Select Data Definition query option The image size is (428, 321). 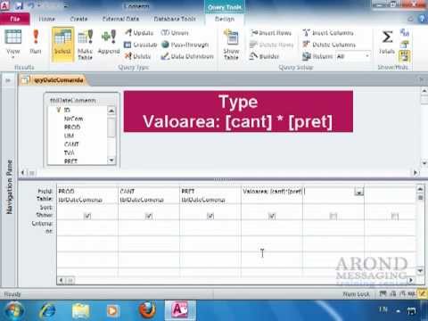click(187, 56)
